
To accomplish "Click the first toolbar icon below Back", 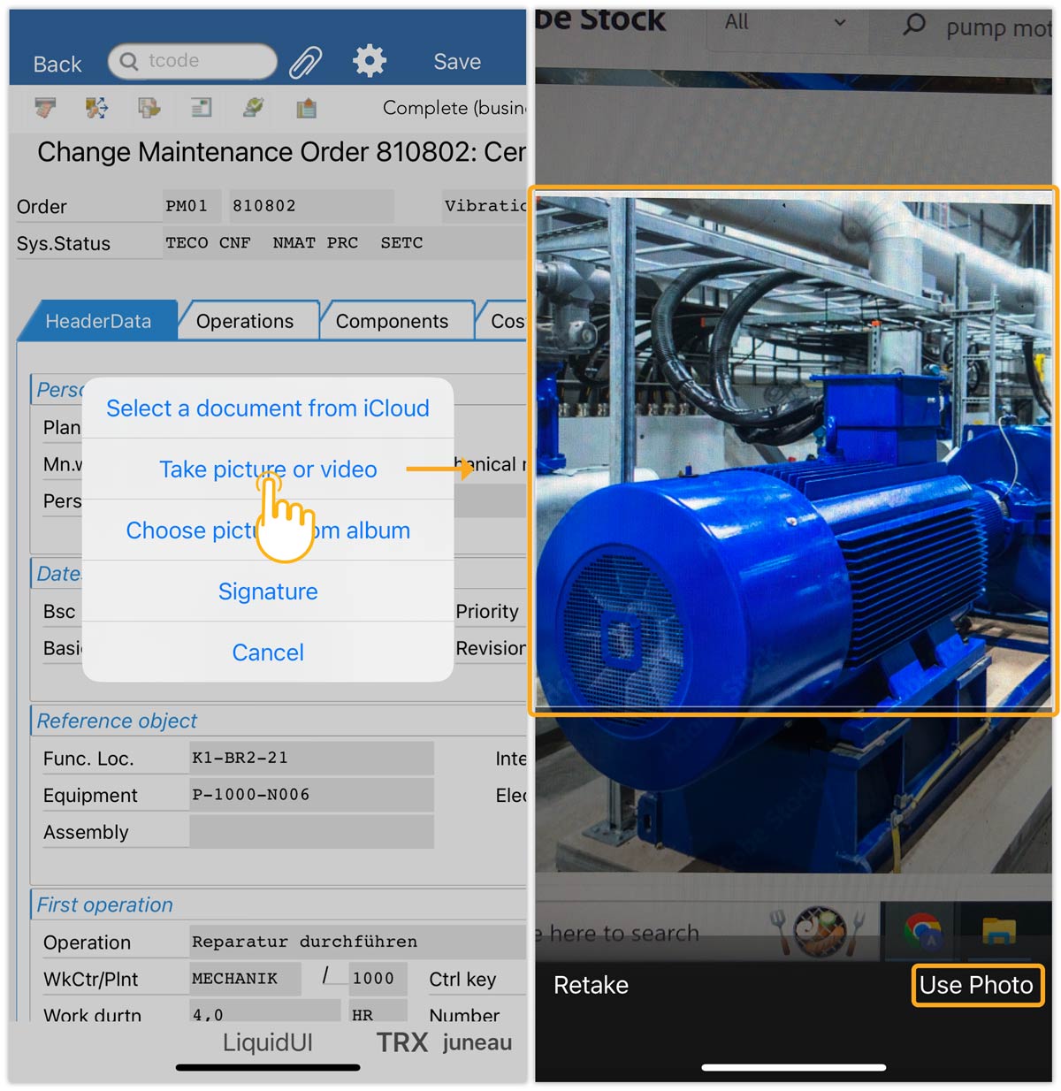I will (x=45, y=108).
